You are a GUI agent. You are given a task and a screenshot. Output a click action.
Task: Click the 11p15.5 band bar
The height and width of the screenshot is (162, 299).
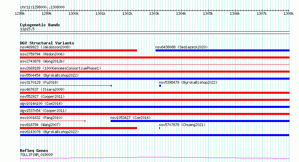click(155, 33)
